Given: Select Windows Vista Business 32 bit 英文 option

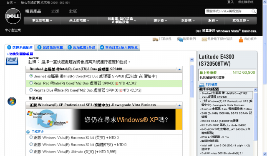Looking at the screenshot, I should (31, 137).
